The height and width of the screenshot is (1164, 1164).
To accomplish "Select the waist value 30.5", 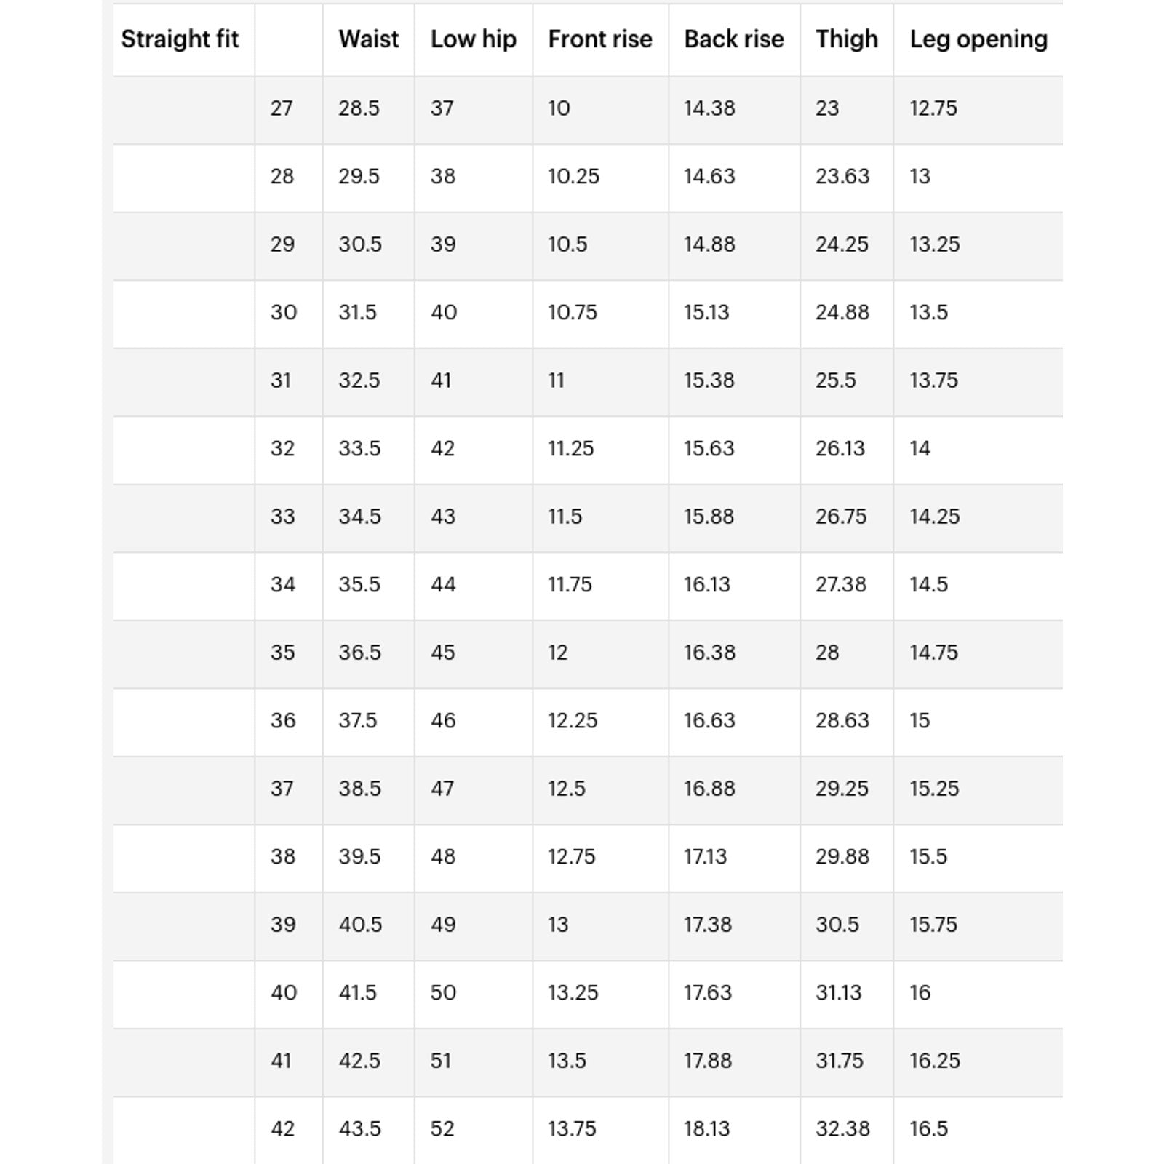I will [x=359, y=244].
